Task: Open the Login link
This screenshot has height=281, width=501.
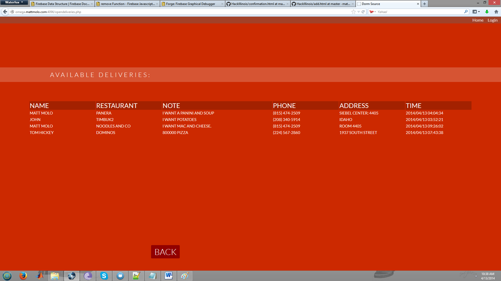Action: click(492, 20)
